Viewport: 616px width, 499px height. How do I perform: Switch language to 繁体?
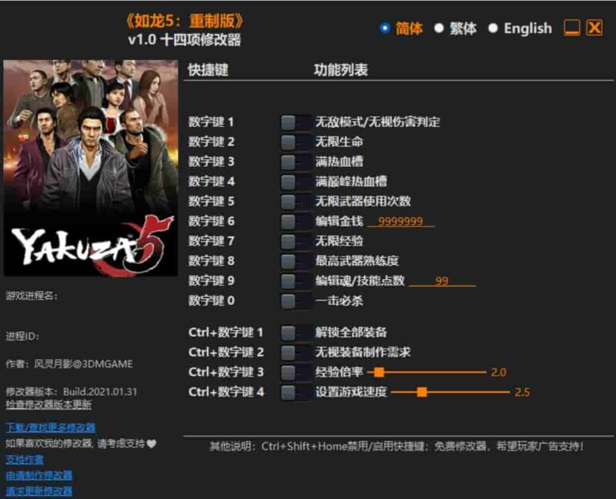(x=440, y=28)
